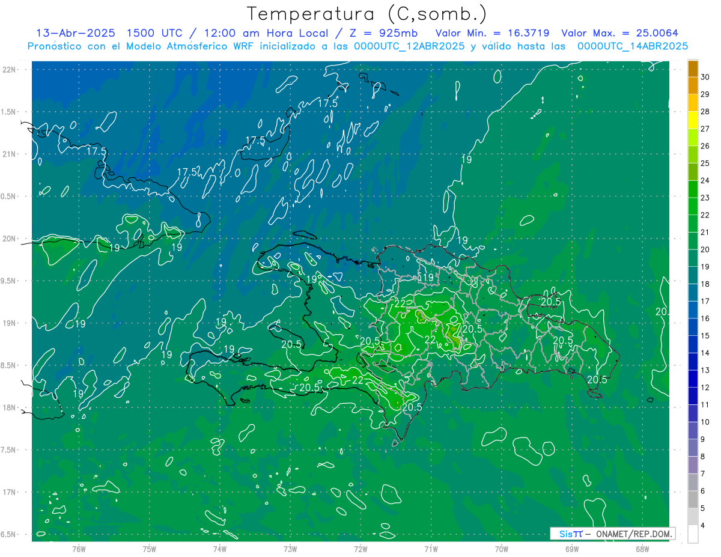721x557 pixels.
Task: Select the dark blue swatch between 12 and 13
Action: pos(693,379)
